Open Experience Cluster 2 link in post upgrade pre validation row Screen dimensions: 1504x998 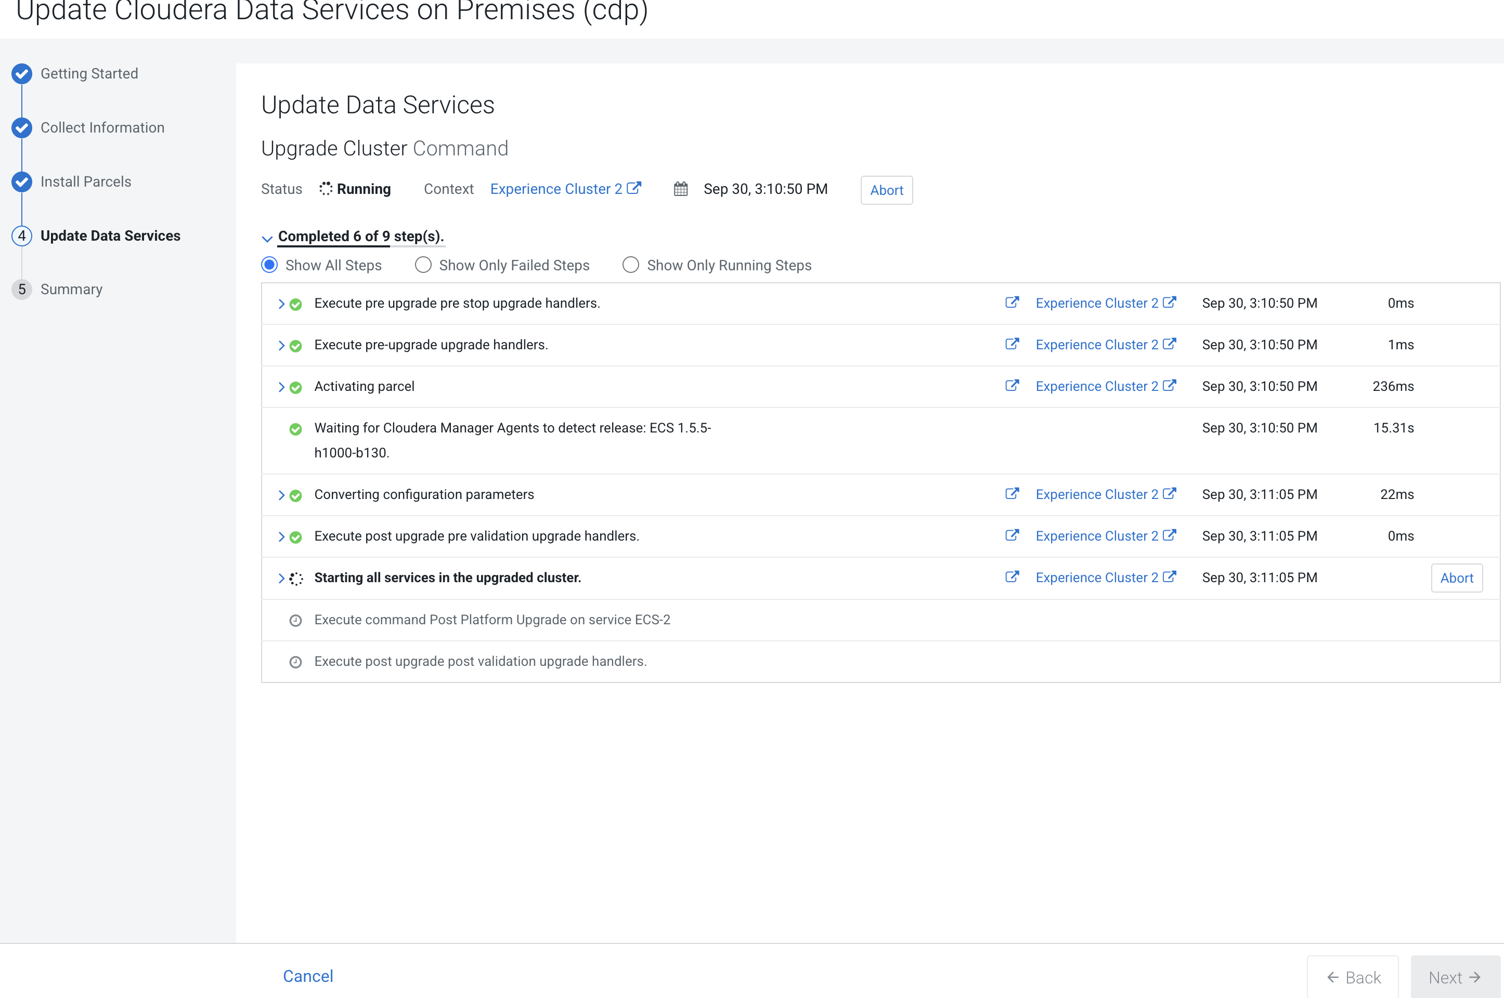pyautogui.click(x=1096, y=536)
